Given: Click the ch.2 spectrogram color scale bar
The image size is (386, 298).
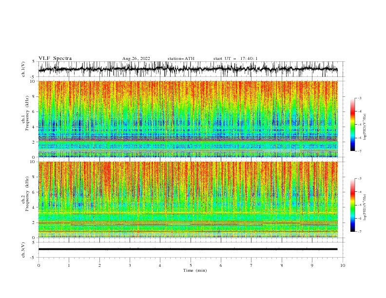Looking at the screenshot, I should (x=352, y=205).
